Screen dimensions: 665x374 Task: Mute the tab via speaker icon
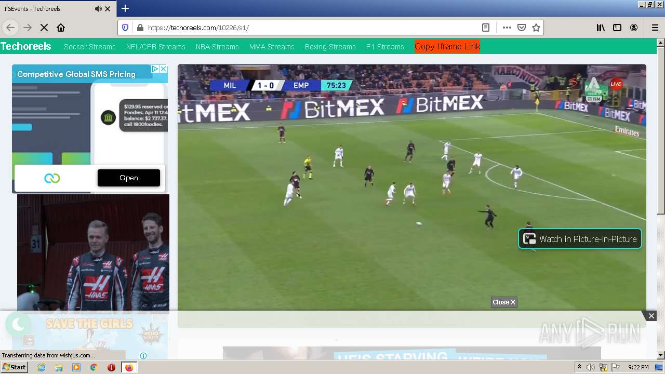click(98, 9)
